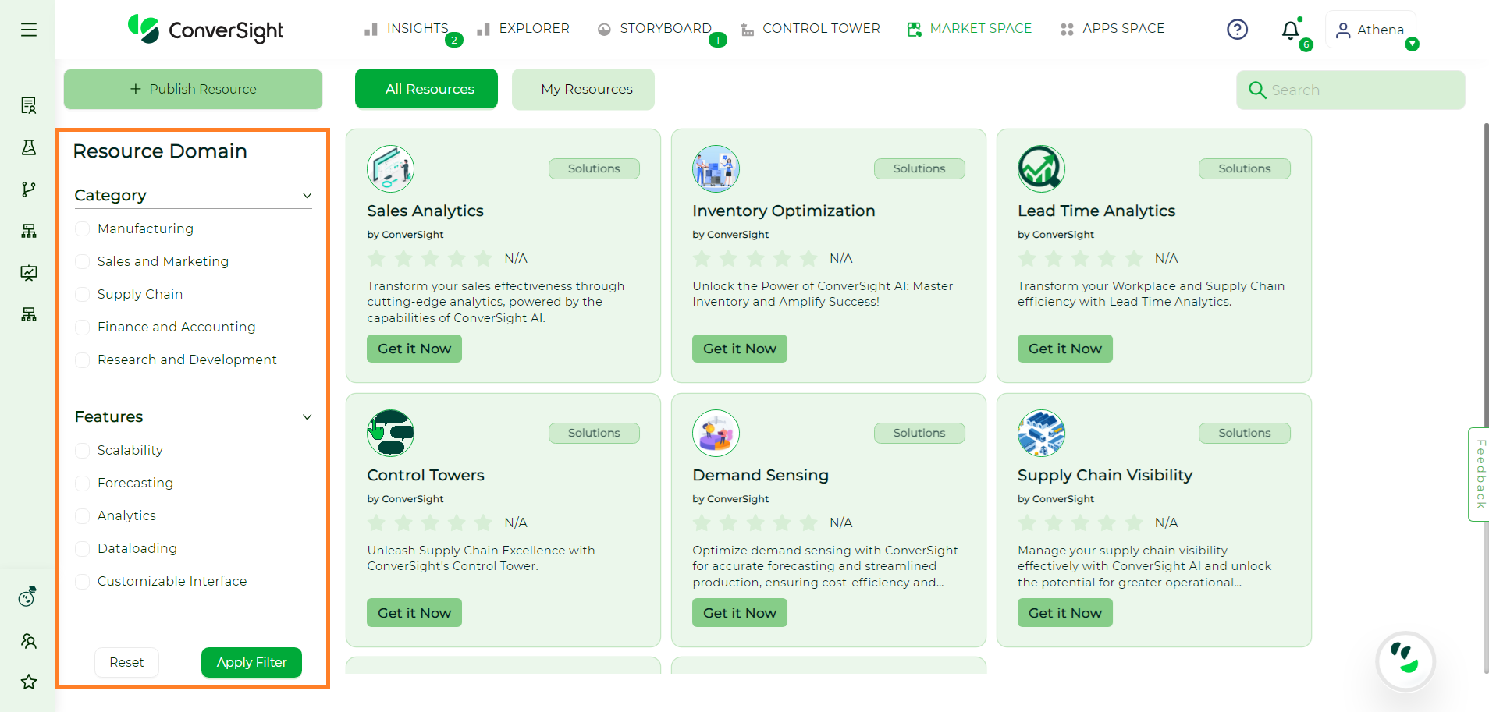The height and width of the screenshot is (712, 1489).
Task: Click the search magnifier icon
Action: pos(1257,90)
